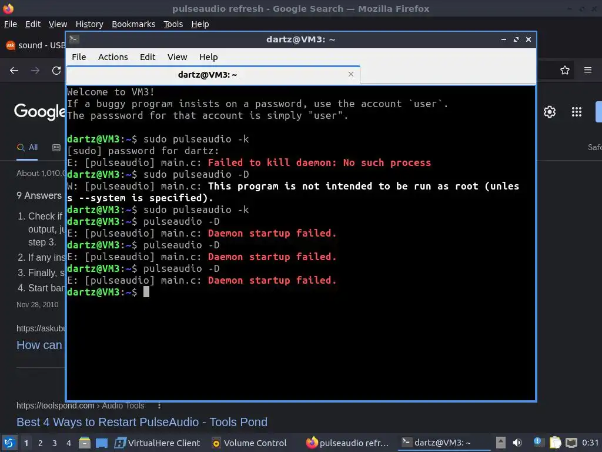
Task: Switch to workspace 2
Action: (x=41, y=443)
